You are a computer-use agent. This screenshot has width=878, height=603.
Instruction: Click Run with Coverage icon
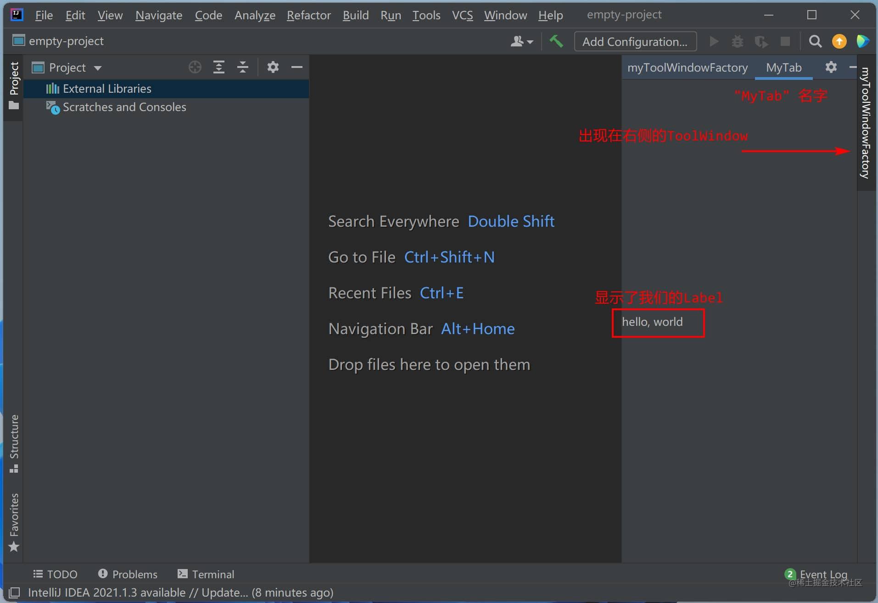click(761, 42)
